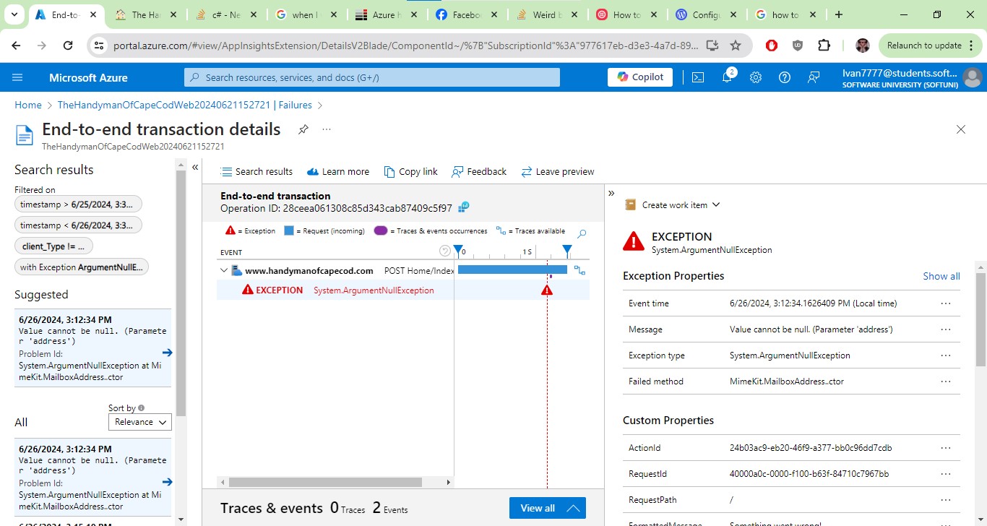Open the first All result arrow
The height and width of the screenshot is (526, 987).
click(x=167, y=482)
